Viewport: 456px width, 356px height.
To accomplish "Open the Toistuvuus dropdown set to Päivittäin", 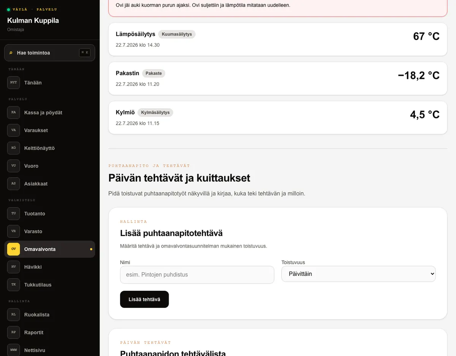I will (x=358, y=274).
